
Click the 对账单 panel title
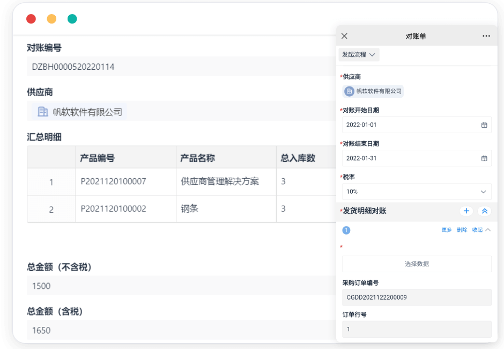pyautogui.click(x=416, y=37)
